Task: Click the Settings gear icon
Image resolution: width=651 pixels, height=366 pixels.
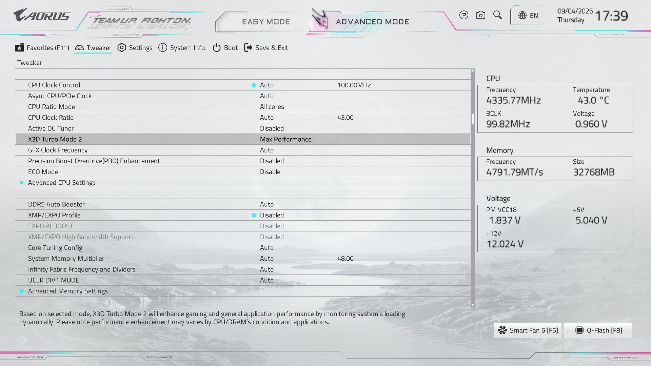Action: click(x=122, y=48)
